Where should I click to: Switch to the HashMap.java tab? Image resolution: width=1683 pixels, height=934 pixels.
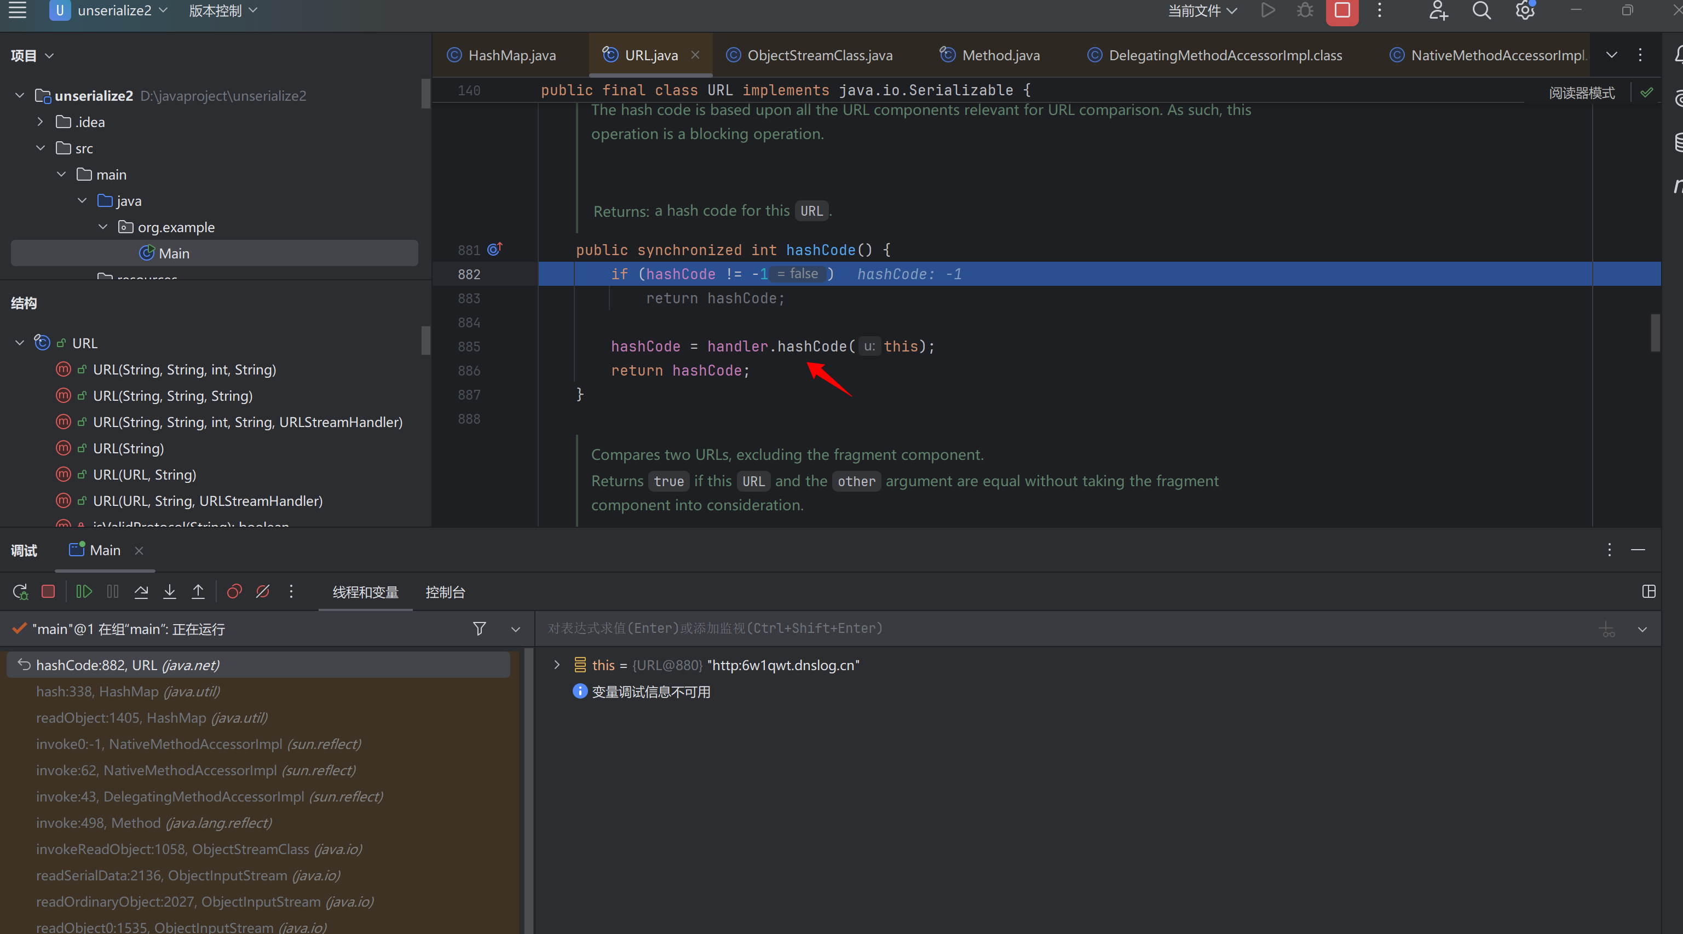tap(511, 55)
